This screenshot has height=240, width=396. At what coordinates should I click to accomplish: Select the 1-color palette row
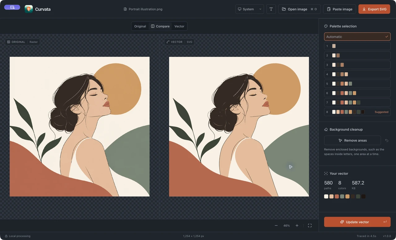pyautogui.click(x=357, y=46)
